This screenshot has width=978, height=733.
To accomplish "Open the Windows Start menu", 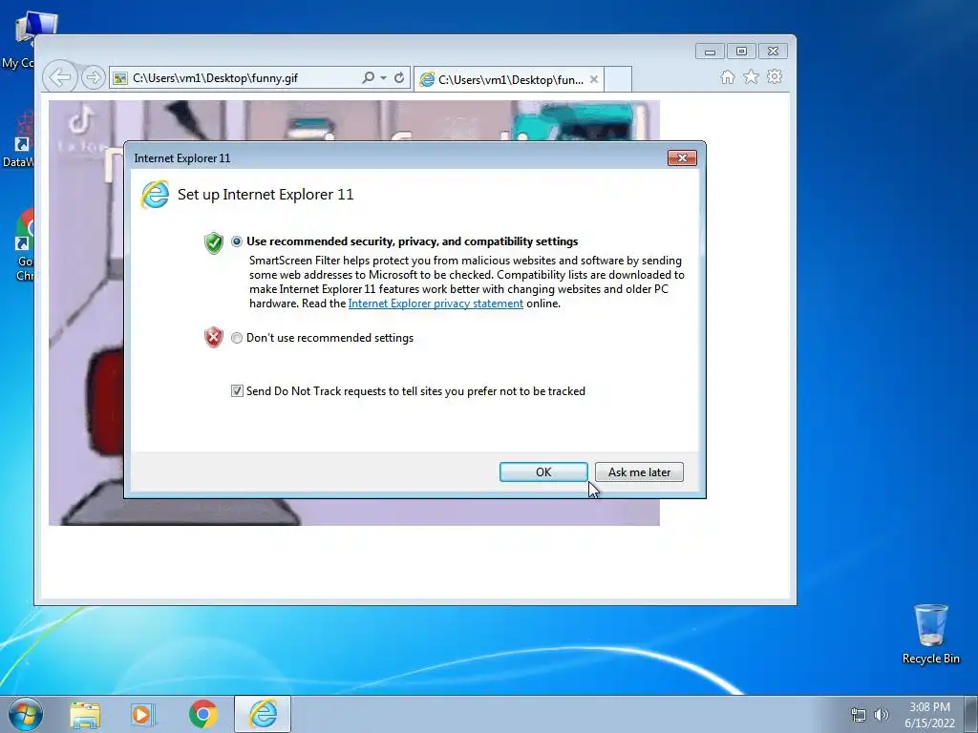I will click(x=26, y=714).
